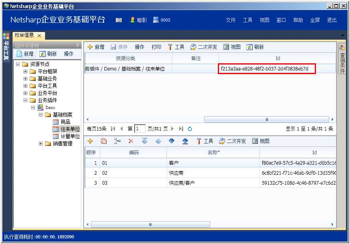
Task: Open the 帮助 help menu
Action: 298,20
